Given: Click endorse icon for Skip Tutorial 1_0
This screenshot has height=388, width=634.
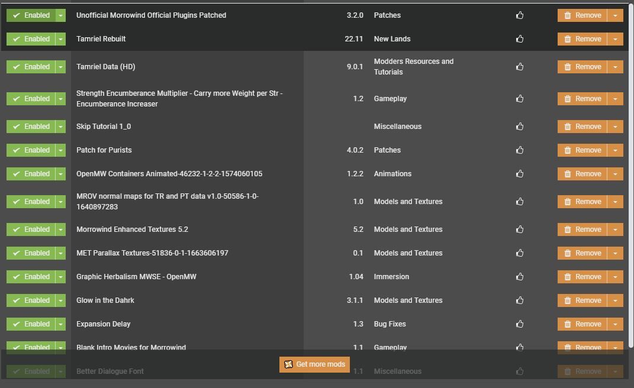Looking at the screenshot, I should coord(520,127).
